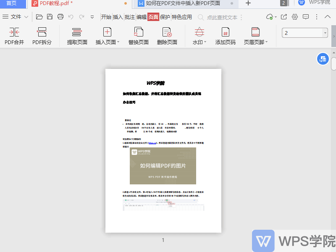Collapse the ribbon with the up chevron

pos(328,17)
